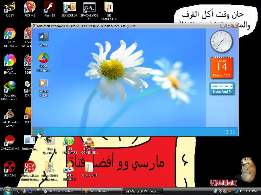The height and width of the screenshot is (195, 261).
Task: Click the orange magnifier tray icon
Action: [x=230, y=191]
